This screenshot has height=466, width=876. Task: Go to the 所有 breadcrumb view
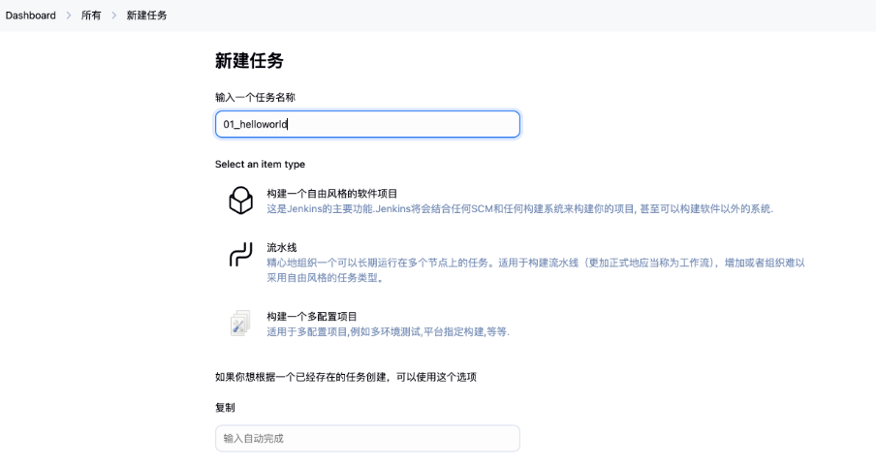click(91, 16)
